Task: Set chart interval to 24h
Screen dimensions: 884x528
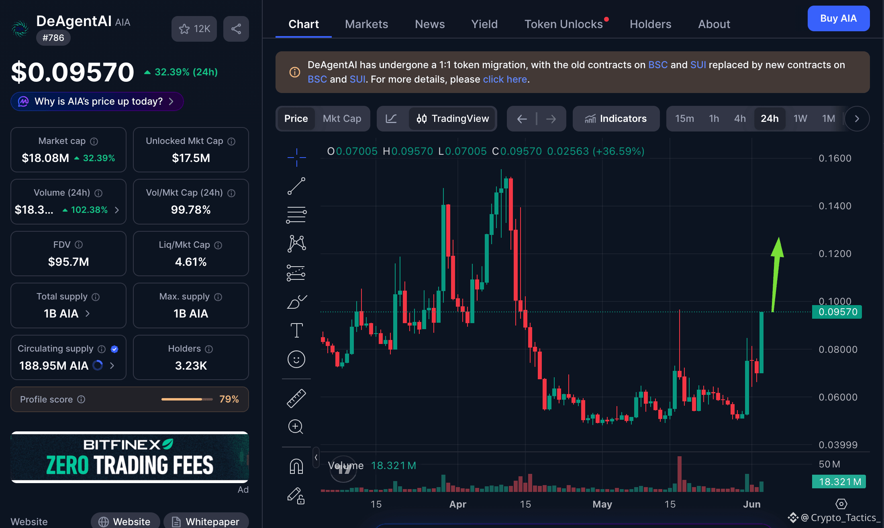Action: [x=770, y=119]
